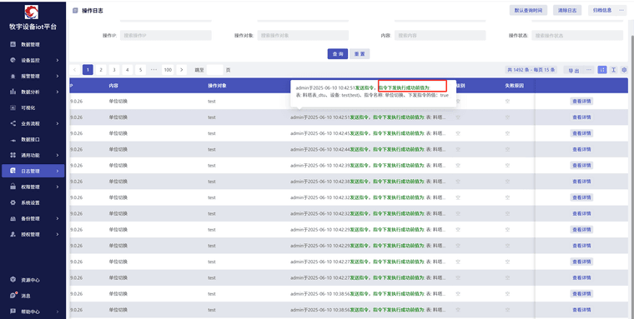Click the 操作对象 column header
Screen dimensions: 634x319
pos(217,86)
